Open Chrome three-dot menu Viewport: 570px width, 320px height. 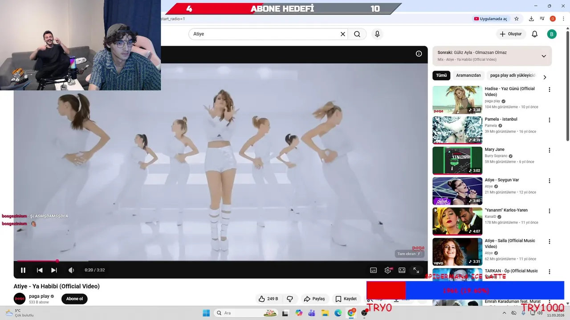[x=563, y=19]
